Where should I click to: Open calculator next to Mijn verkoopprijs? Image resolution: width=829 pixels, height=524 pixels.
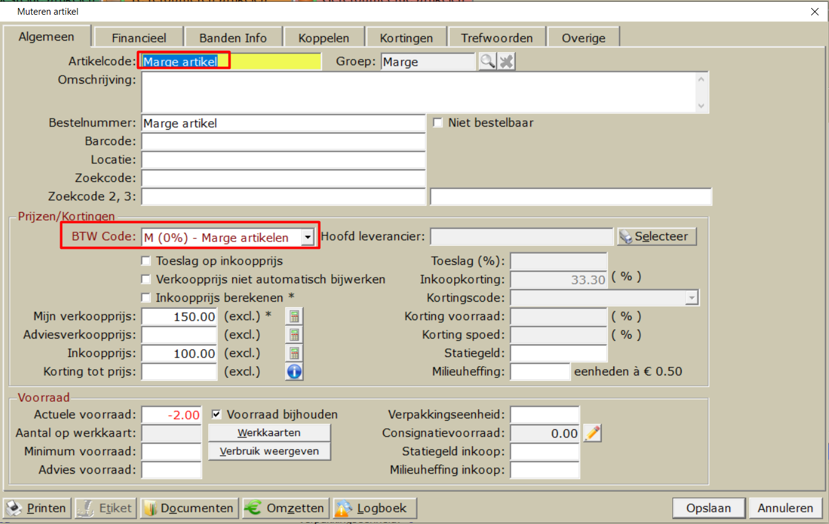point(294,316)
